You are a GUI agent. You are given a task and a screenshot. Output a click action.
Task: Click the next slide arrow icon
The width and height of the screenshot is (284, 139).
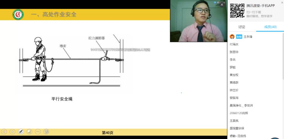click(x=12, y=132)
